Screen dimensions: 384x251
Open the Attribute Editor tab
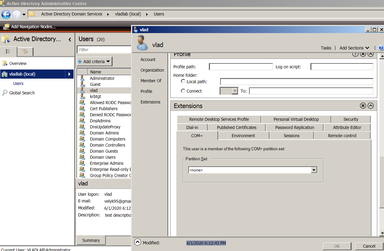(x=347, y=127)
